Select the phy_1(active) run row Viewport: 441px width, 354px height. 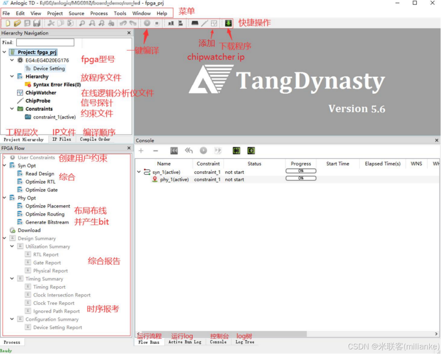click(x=287, y=179)
